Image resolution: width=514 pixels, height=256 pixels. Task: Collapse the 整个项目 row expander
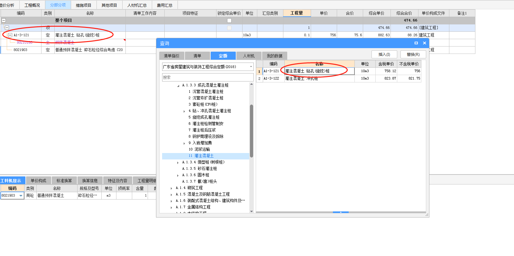[x=4, y=20]
